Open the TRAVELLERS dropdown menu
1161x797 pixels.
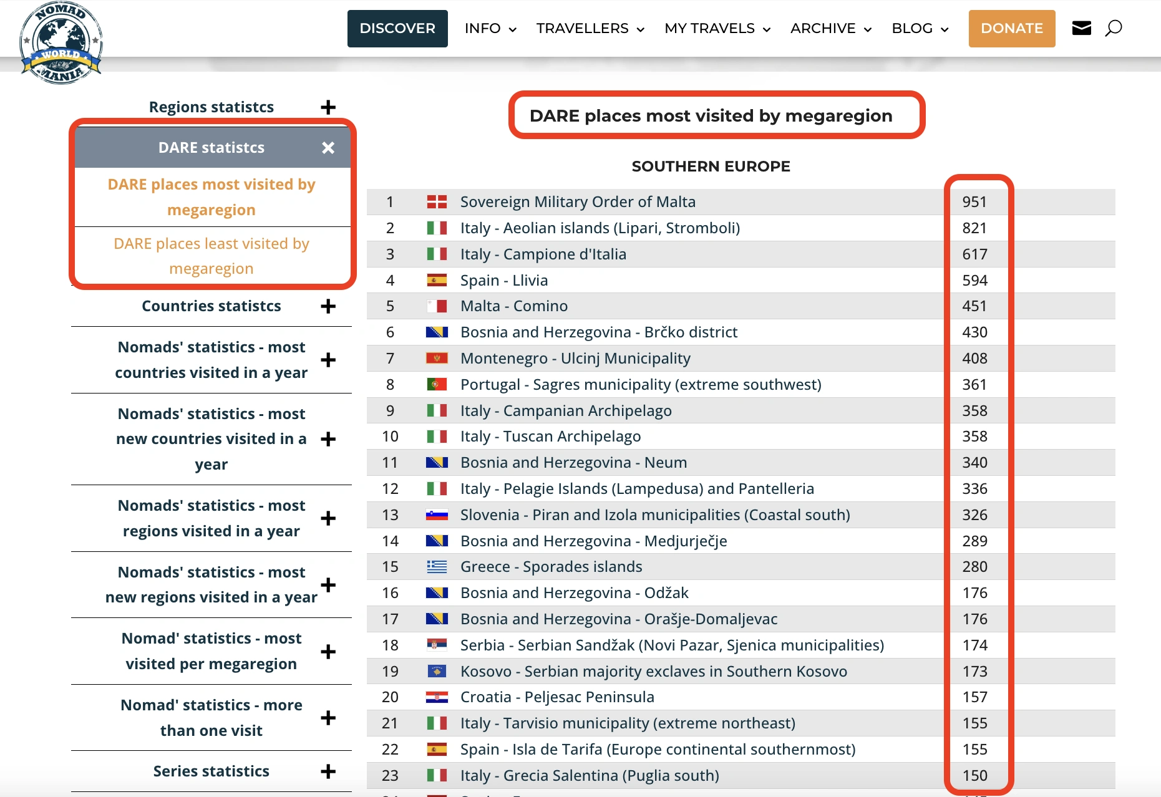[x=590, y=29]
